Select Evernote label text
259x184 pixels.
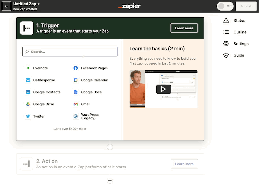[x=40, y=68]
